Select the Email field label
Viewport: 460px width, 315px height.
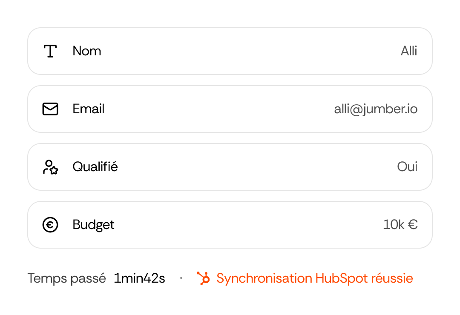[88, 109]
